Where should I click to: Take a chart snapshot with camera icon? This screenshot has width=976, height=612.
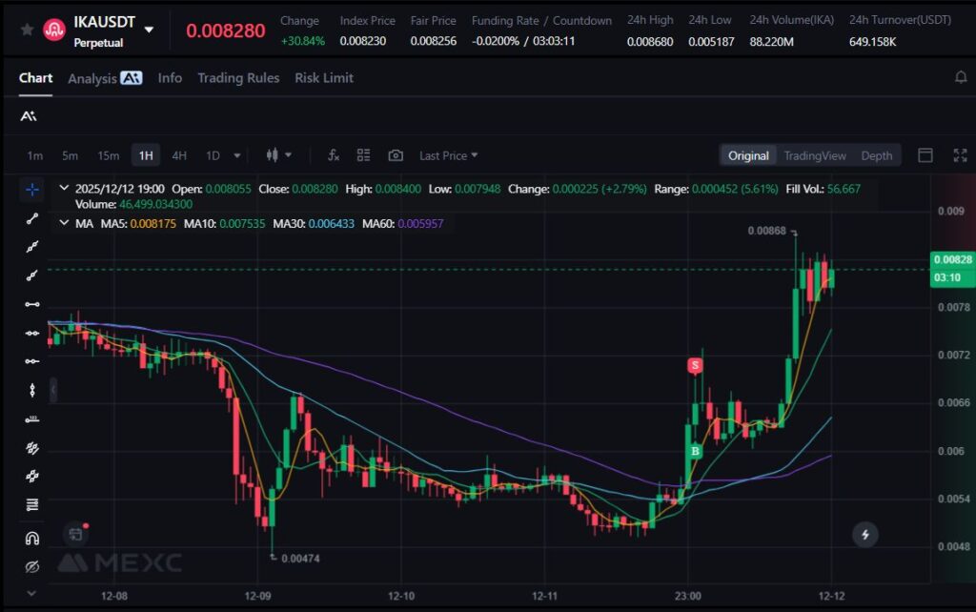tap(396, 155)
